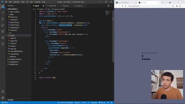Open the View menu
185x104 pixels.
point(23,2)
